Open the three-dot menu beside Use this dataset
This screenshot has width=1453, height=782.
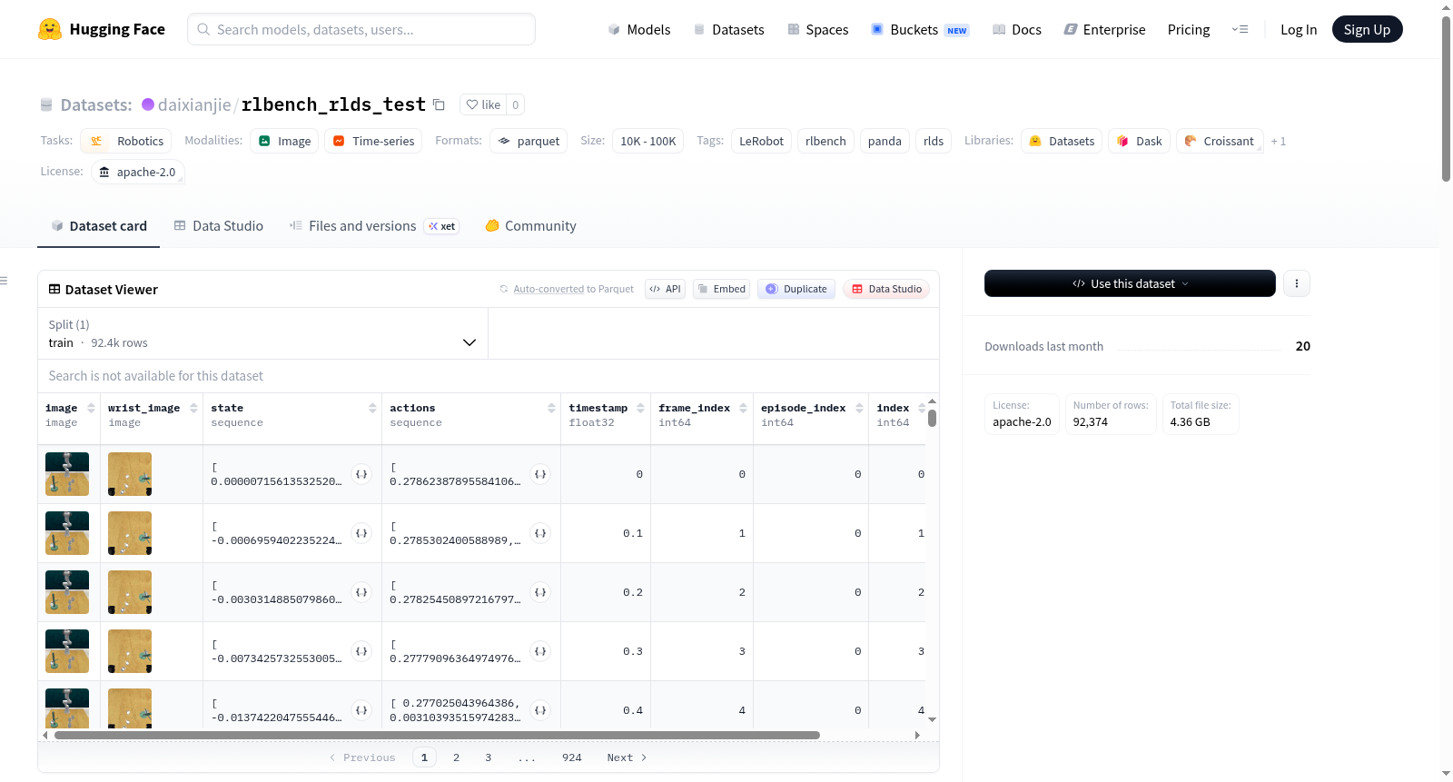point(1297,283)
